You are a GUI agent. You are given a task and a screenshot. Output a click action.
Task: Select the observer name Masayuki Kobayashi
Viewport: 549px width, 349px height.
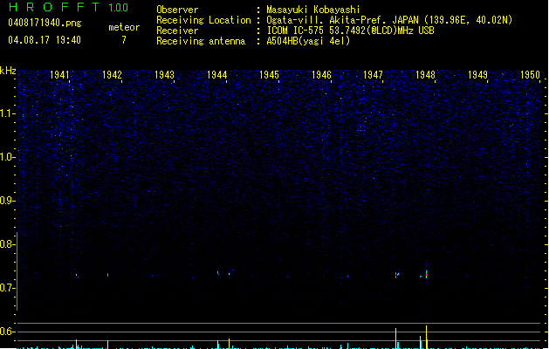313,10
